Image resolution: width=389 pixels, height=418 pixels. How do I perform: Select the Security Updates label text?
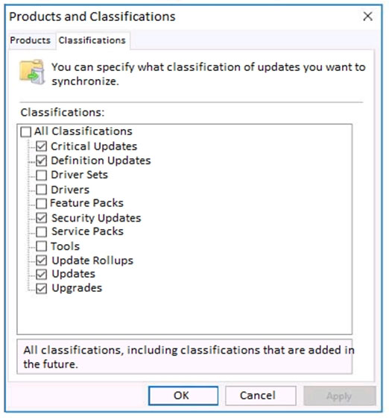[96, 218]
